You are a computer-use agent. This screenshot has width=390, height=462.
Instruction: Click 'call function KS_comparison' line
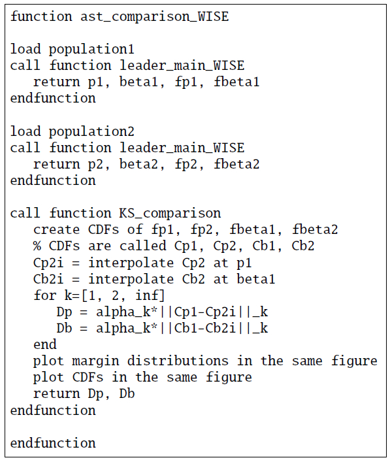(x=116, y=213)
